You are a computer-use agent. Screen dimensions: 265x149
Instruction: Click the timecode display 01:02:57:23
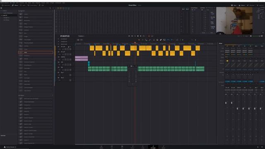point(65,36)
